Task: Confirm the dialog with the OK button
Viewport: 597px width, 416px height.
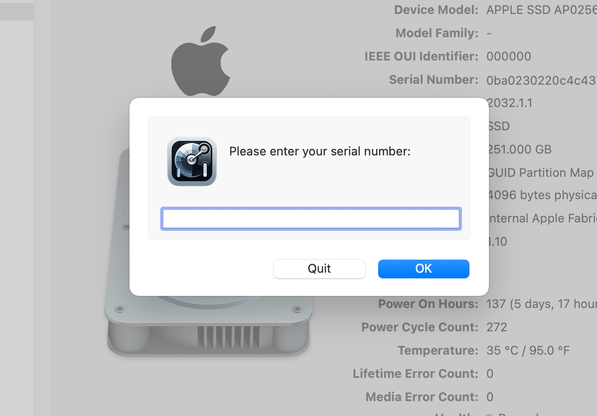Action: (x=423, y=269)
